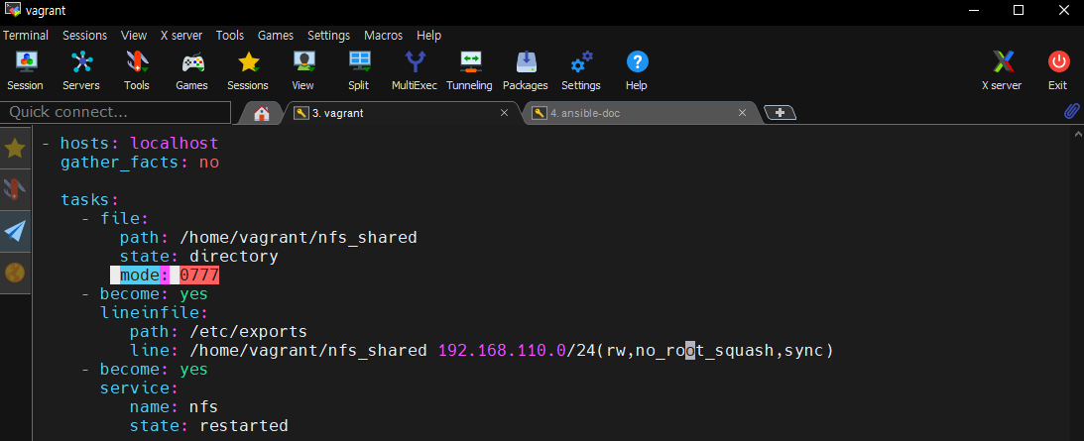Open the View menu in menu bar
Viewport: 1084px width, 441px height.
point(134,36)
